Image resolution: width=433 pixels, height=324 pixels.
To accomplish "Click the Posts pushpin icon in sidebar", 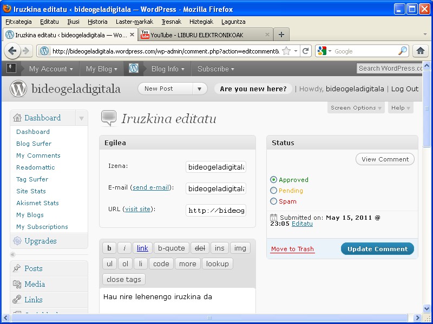I will click(x=17, y=268).
